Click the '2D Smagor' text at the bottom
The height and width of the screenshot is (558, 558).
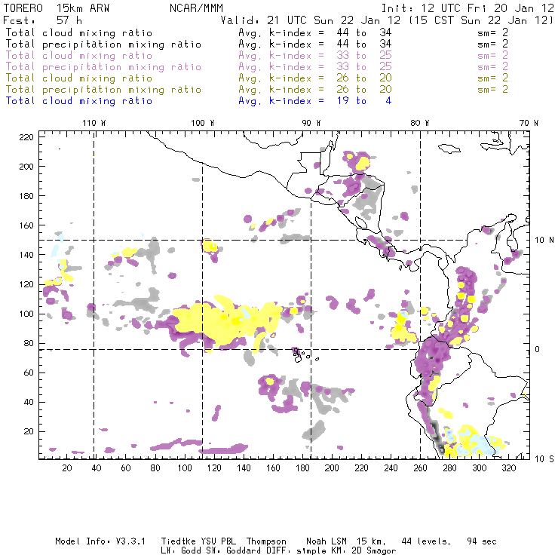point(374,551)
